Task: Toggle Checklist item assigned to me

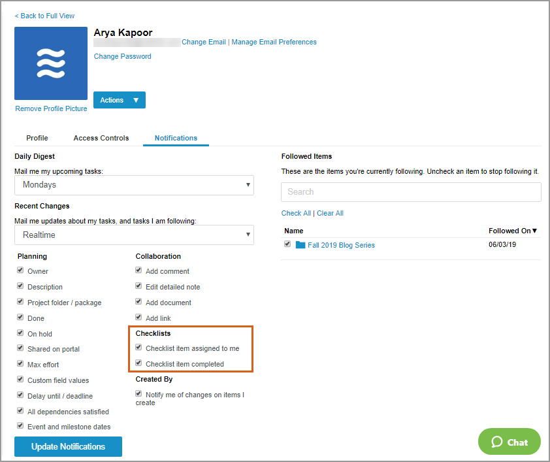Action: click(x=138, y=348)
